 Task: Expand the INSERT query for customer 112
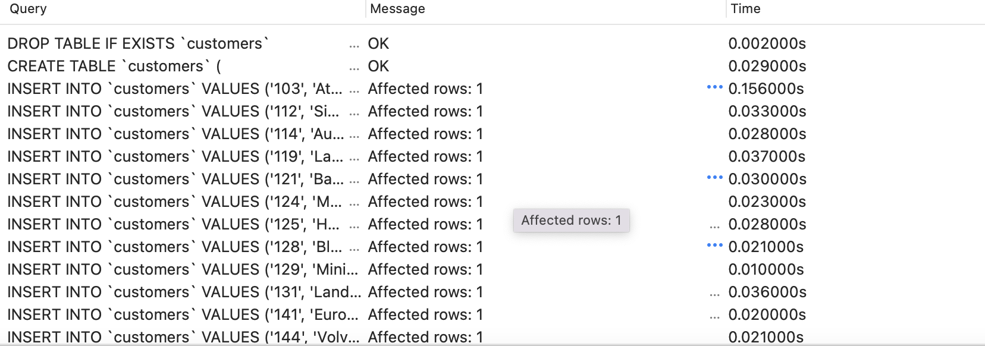(355, 112)
